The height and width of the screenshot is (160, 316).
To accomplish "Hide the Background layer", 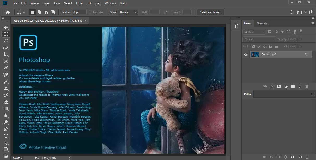I will tap(245, 54).
